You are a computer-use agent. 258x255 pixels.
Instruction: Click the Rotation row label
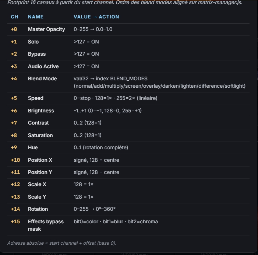click(x=38, y=209)
